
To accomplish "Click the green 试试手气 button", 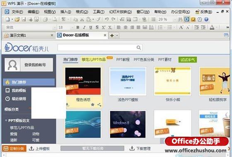I will point(187,60).
